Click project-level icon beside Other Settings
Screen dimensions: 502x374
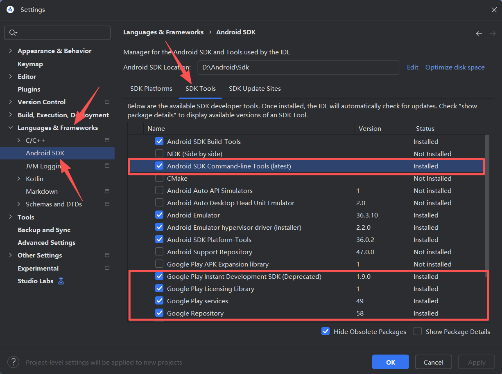[x=107, y=255]
